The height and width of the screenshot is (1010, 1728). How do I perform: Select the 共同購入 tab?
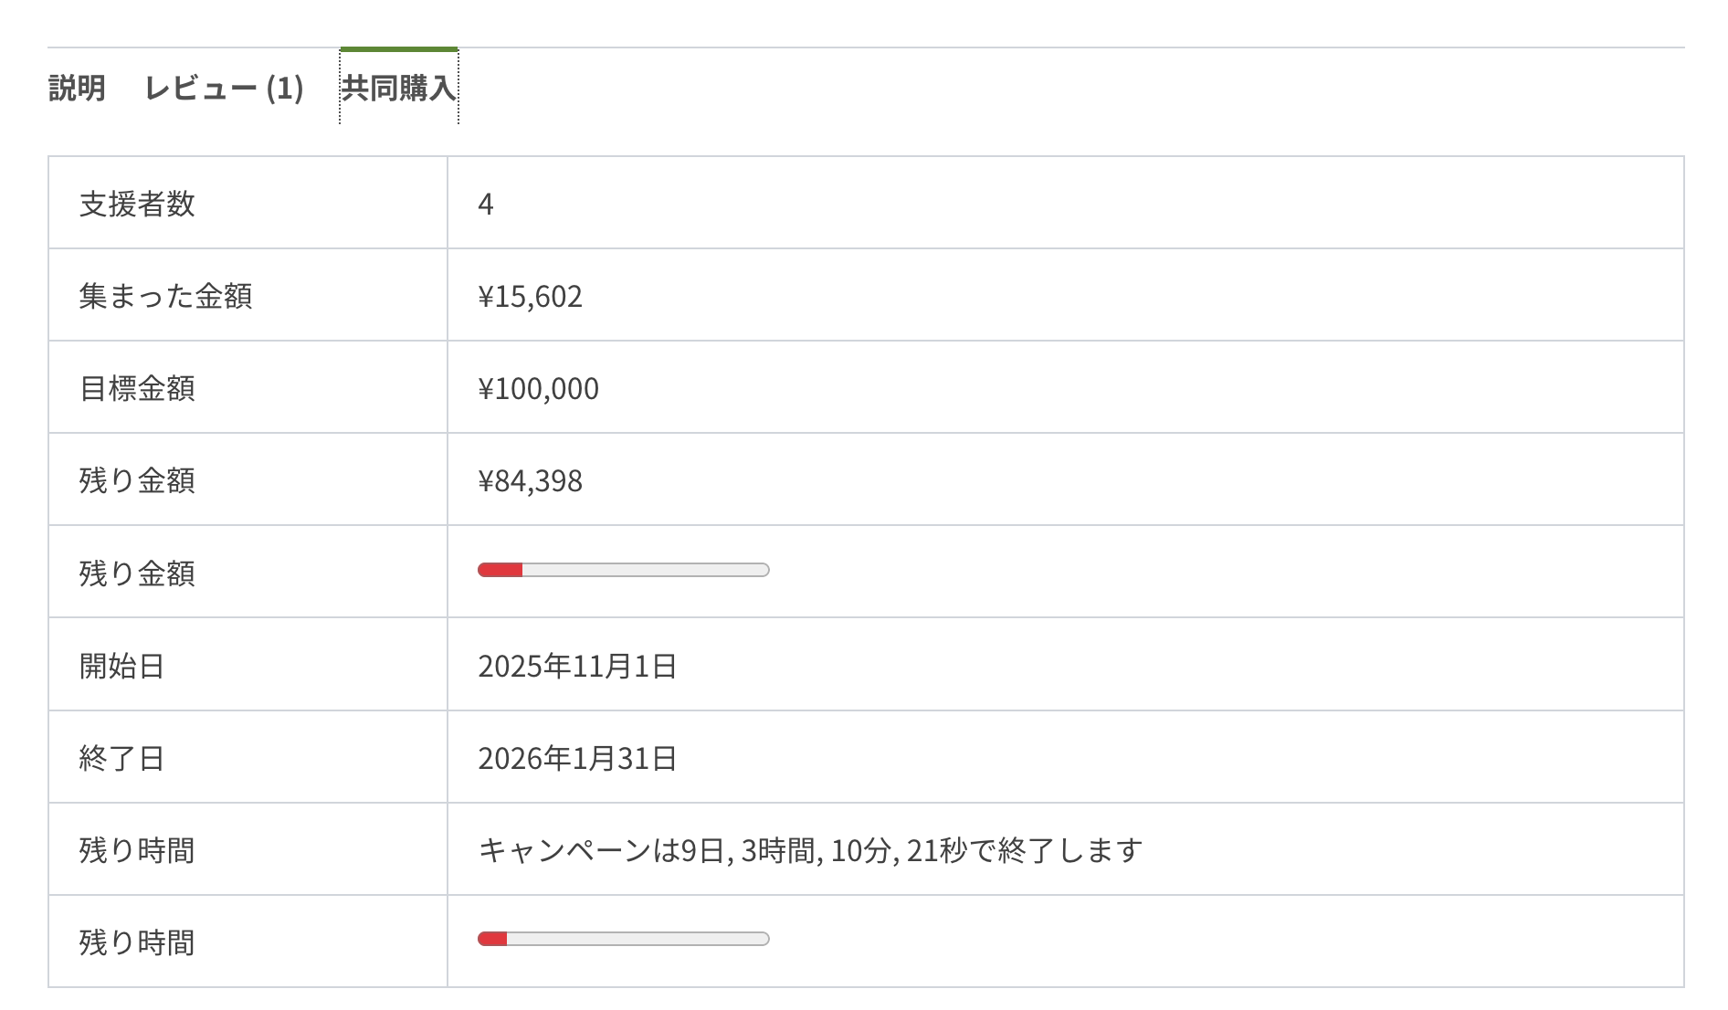tap(398, 89)
